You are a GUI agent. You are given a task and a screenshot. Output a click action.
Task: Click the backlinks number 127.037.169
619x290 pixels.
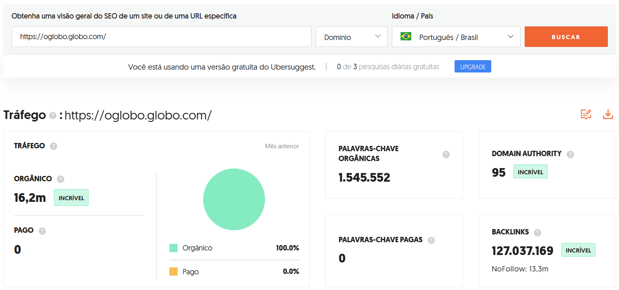point(523,250)
